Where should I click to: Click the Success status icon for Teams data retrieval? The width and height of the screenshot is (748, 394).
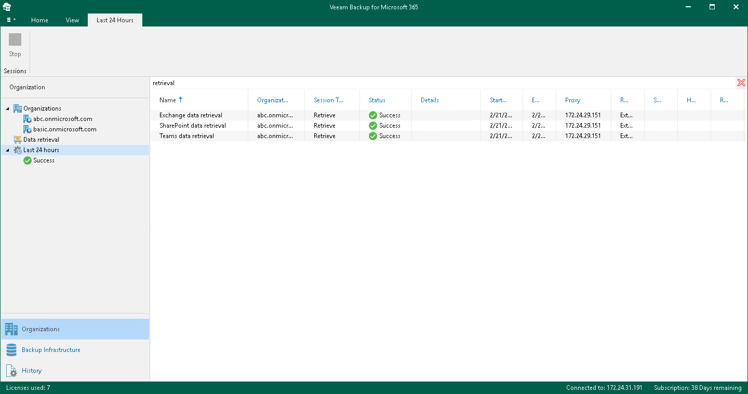[373, 136]
